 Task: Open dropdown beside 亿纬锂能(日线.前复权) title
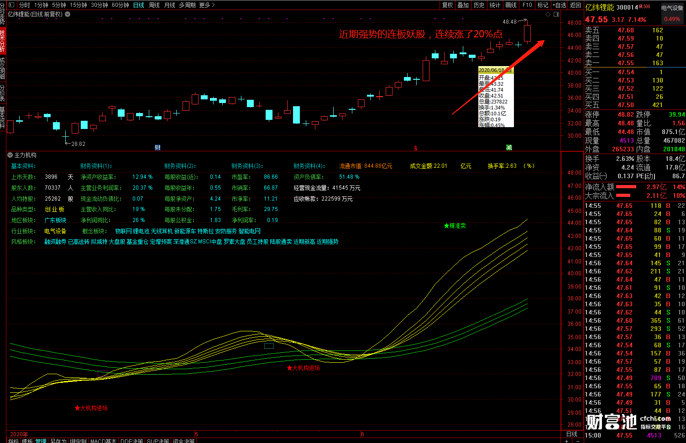[68, 14]
